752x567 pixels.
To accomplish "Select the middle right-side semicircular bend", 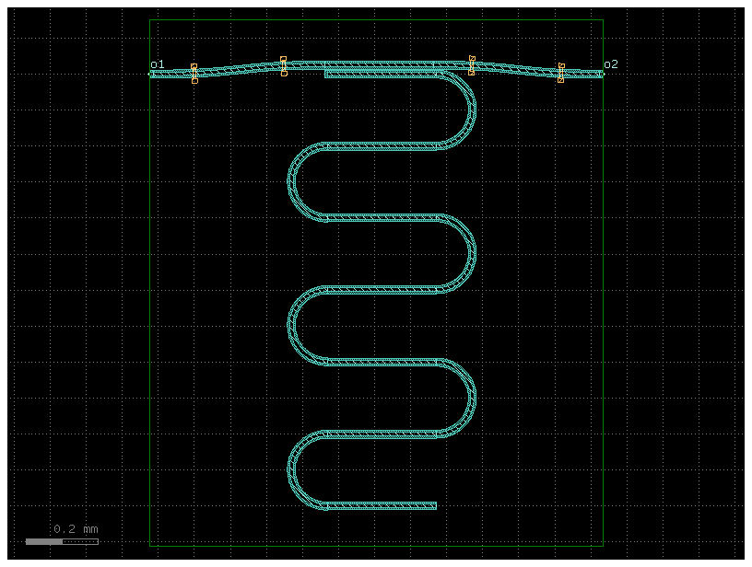I will (x=472, y=254).
